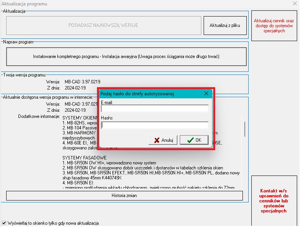Viewport: 301px width, 227px height.
Task: Click the scrollbar thumb in additional information
Action: tap(244, 129)
